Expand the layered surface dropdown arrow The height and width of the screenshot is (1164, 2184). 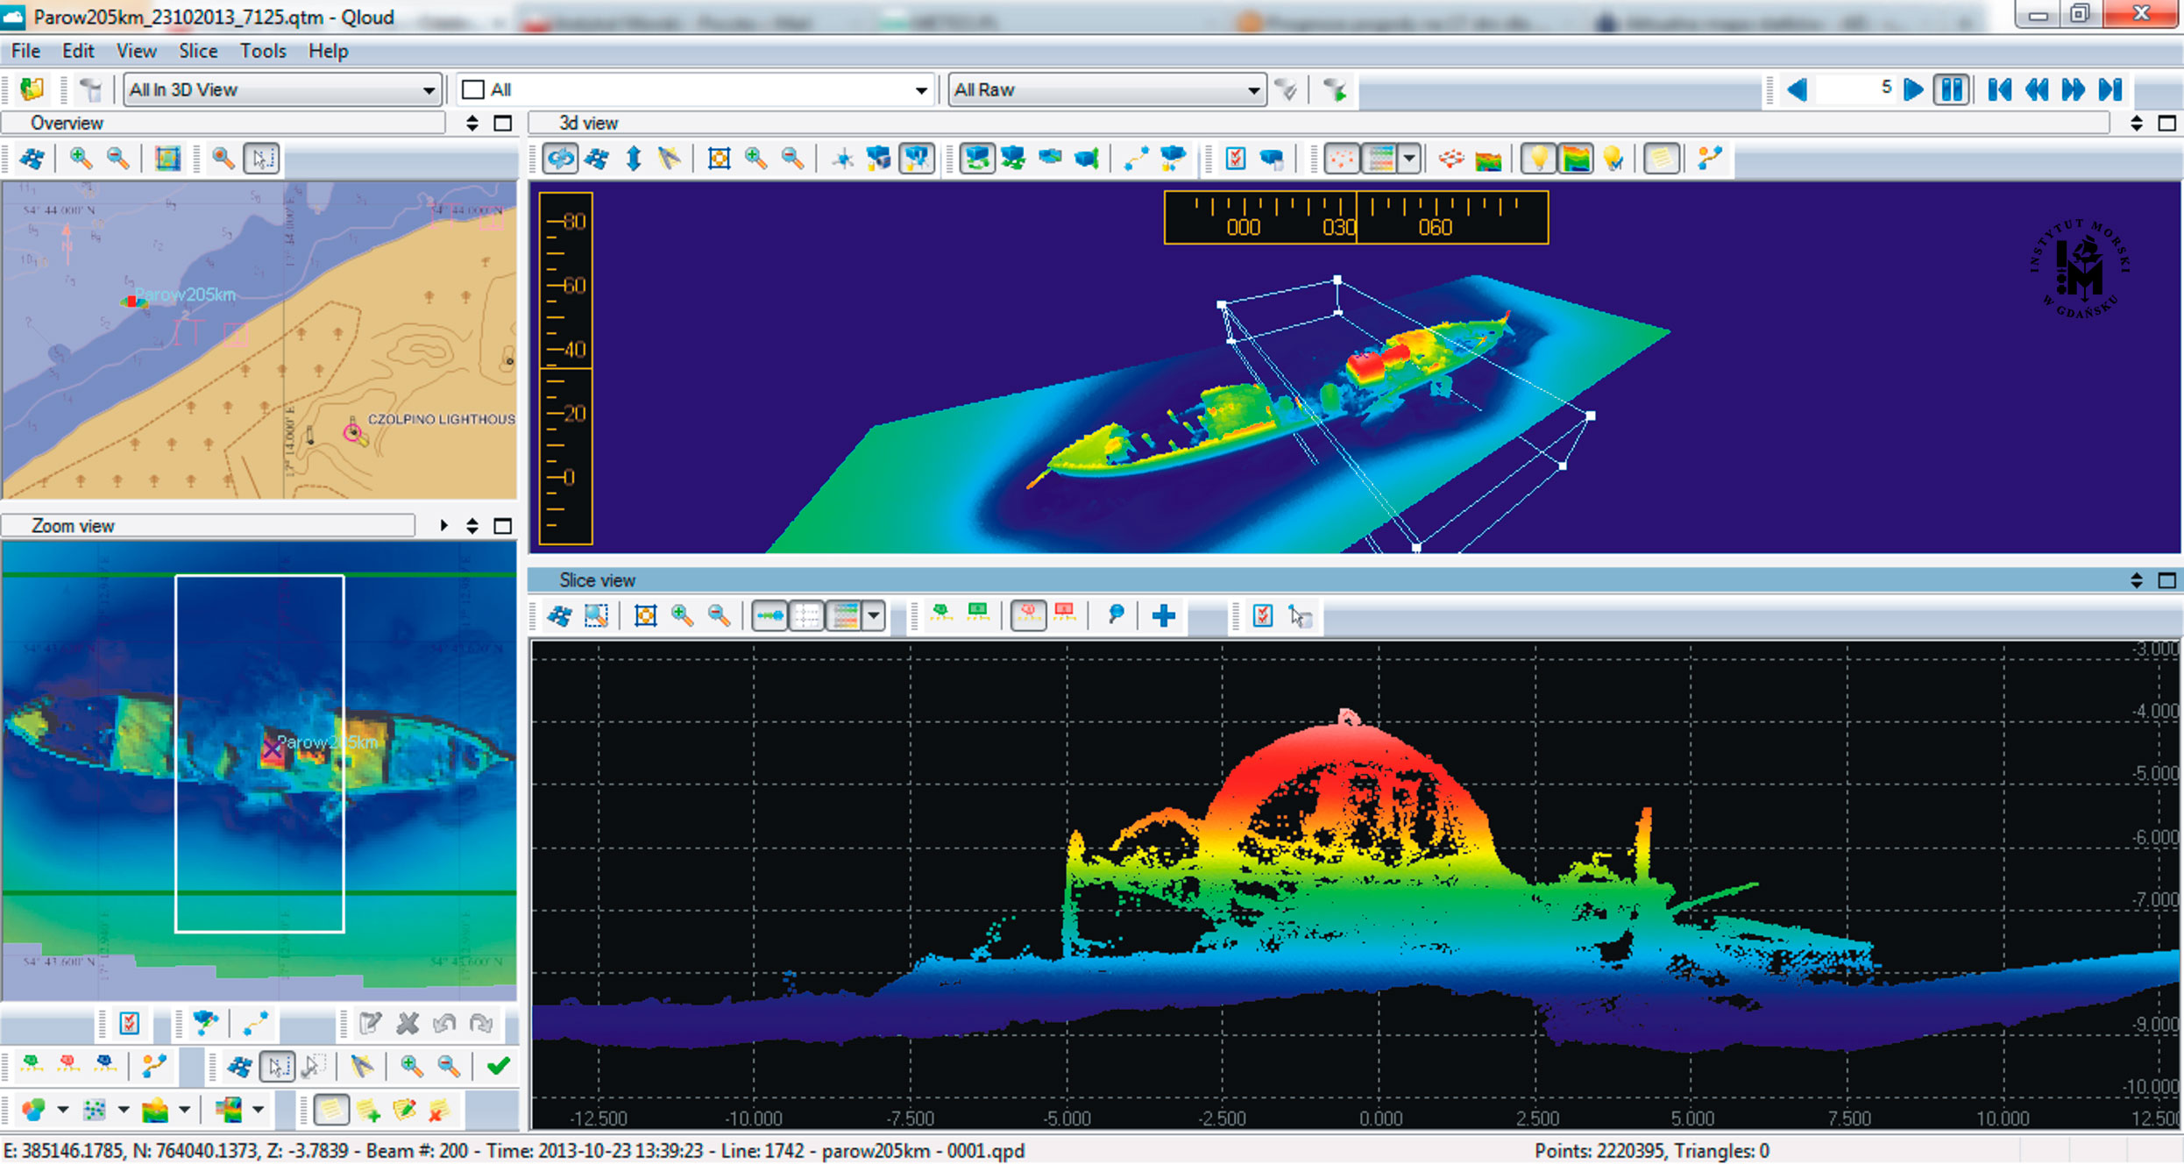tap(258, 1110)
